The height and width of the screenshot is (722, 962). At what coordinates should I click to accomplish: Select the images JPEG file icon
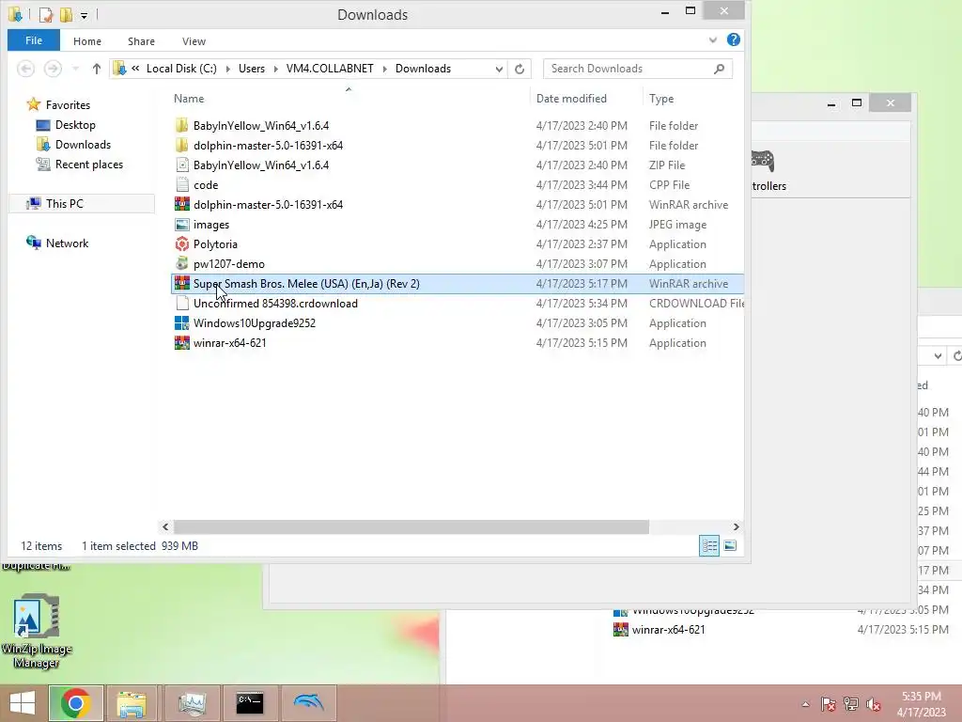click(181, 225)
